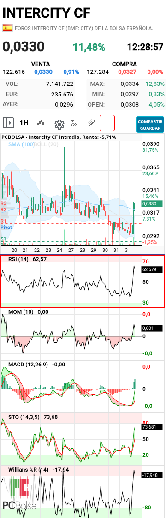Open Foros Intercity CF link text
The image size is (166, 520).
click(x=84, y=29)
